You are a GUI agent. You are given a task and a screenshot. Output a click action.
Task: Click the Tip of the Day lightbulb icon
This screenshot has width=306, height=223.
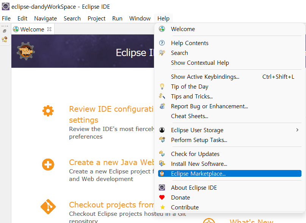point(162,87)
